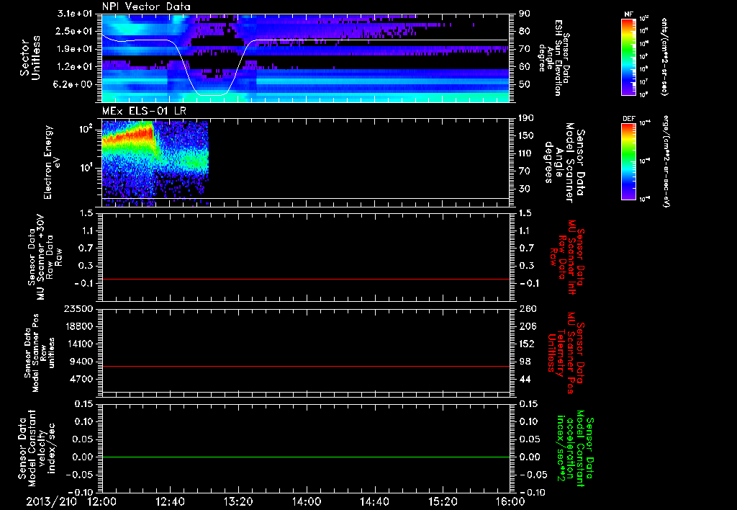Click the 260 telemetry tick label
The height and width of the screenshot is (510, 737).
528,308
